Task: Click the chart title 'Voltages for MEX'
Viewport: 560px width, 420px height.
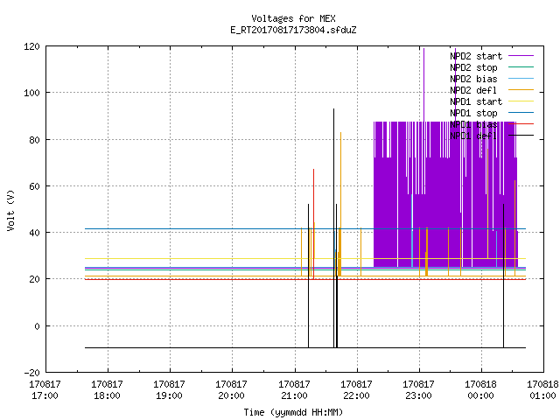Action: (293, 18)
